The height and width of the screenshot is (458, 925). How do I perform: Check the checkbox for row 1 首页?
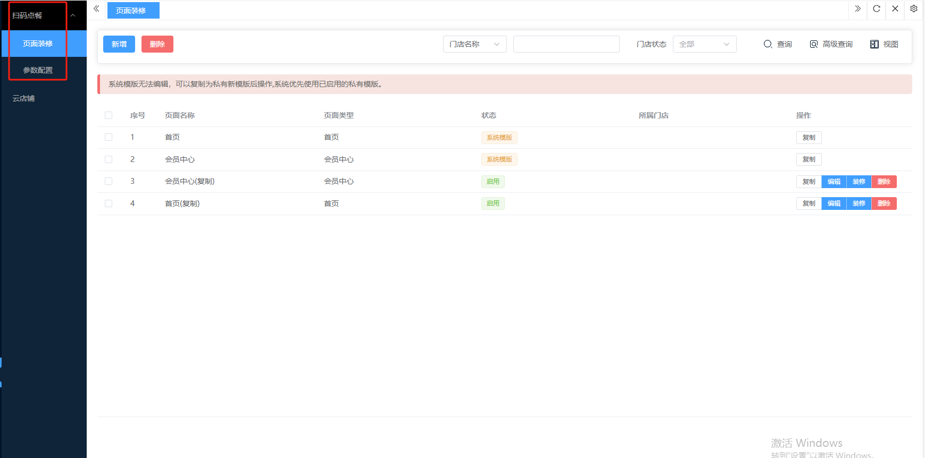(109, 137)
